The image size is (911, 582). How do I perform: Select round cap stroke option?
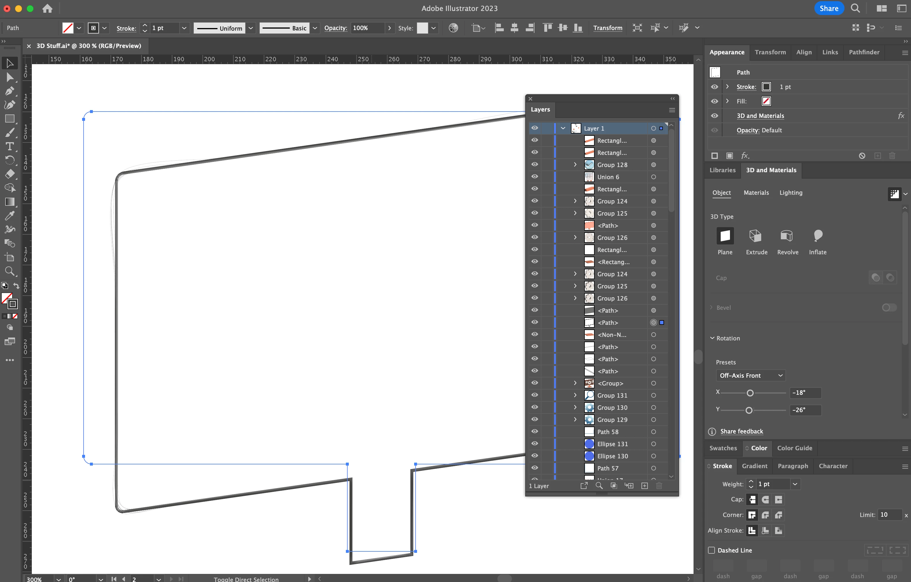[765, 500]
